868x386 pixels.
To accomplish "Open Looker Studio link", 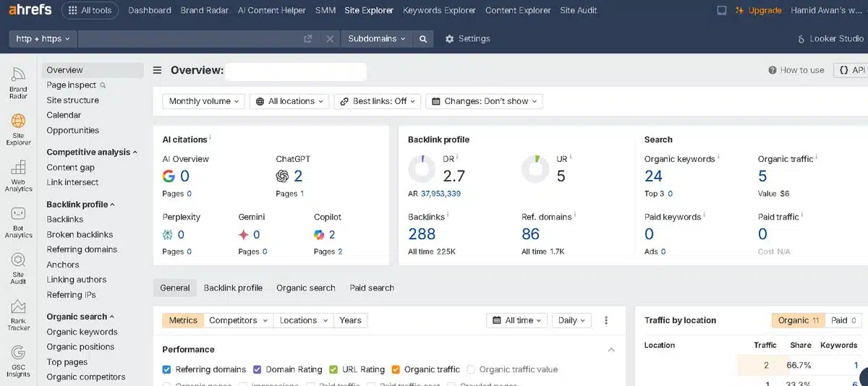I will (830, 39).
